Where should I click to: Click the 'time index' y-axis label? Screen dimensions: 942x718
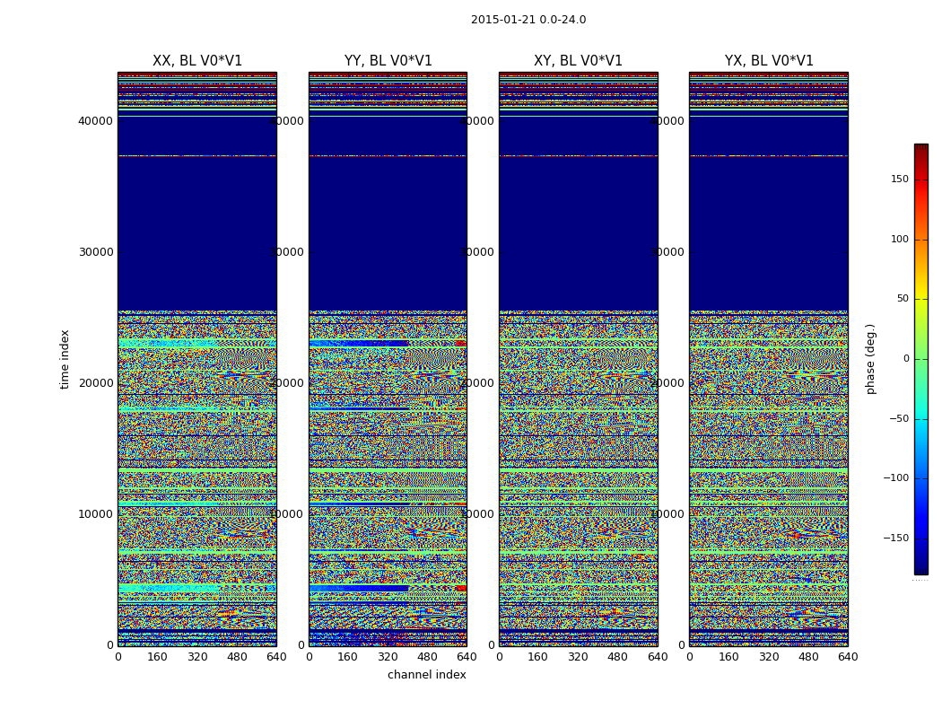(65, 359)
